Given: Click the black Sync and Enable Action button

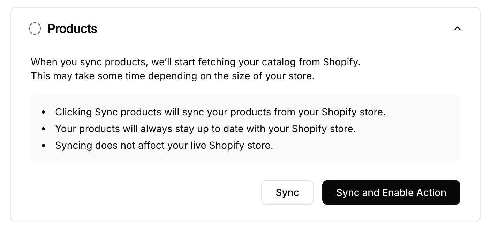Looking at the screenshot, I should point(391,192).
